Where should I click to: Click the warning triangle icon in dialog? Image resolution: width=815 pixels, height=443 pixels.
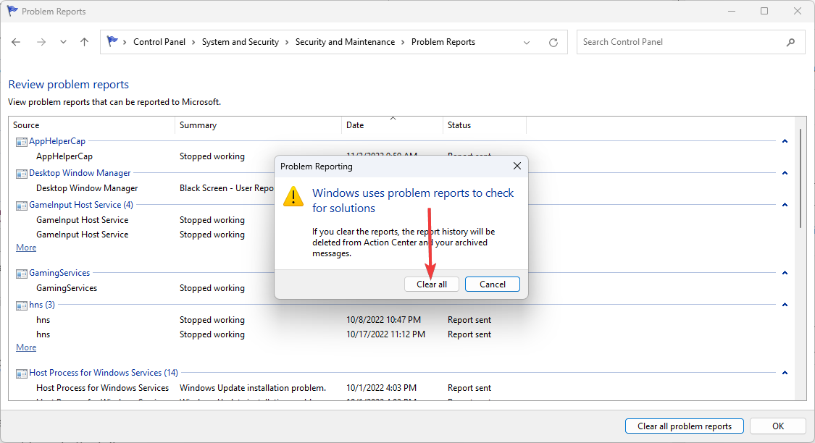click(293, 197)
